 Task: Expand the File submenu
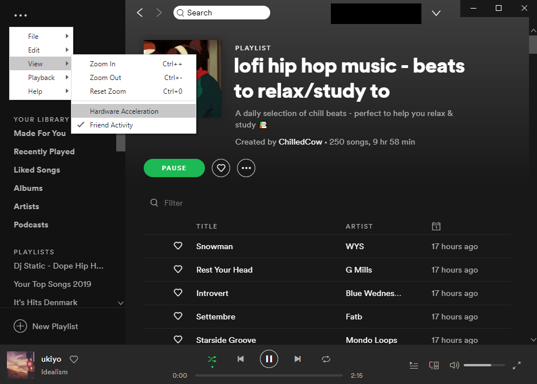41,36
